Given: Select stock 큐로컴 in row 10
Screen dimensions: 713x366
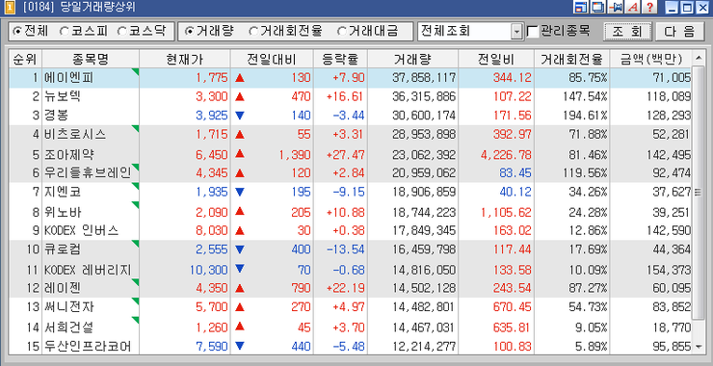Looking at the screenshot, I should tap(63, 249).
